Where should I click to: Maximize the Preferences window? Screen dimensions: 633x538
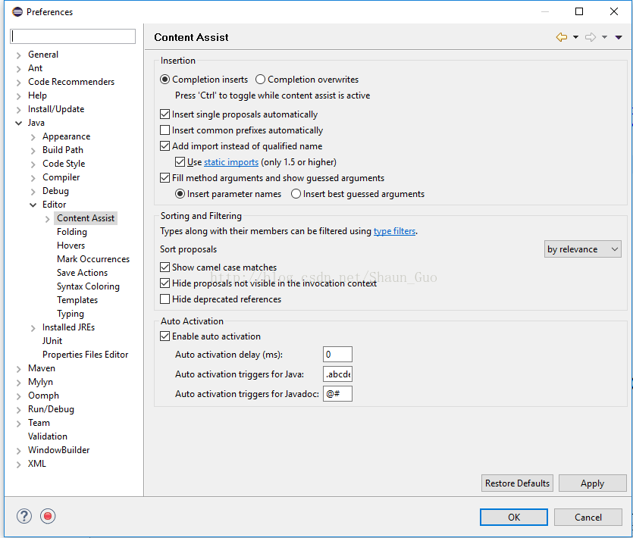[579, 11]
